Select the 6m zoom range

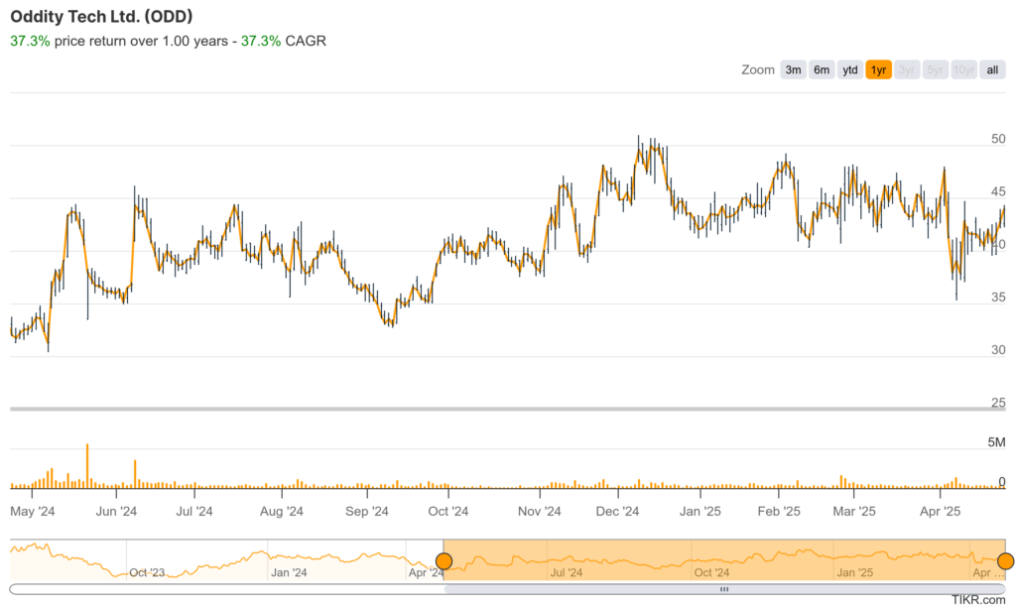coord(822,70)
